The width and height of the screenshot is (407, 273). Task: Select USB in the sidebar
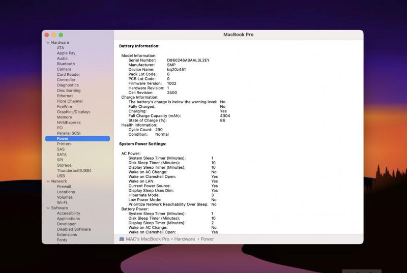61,176
